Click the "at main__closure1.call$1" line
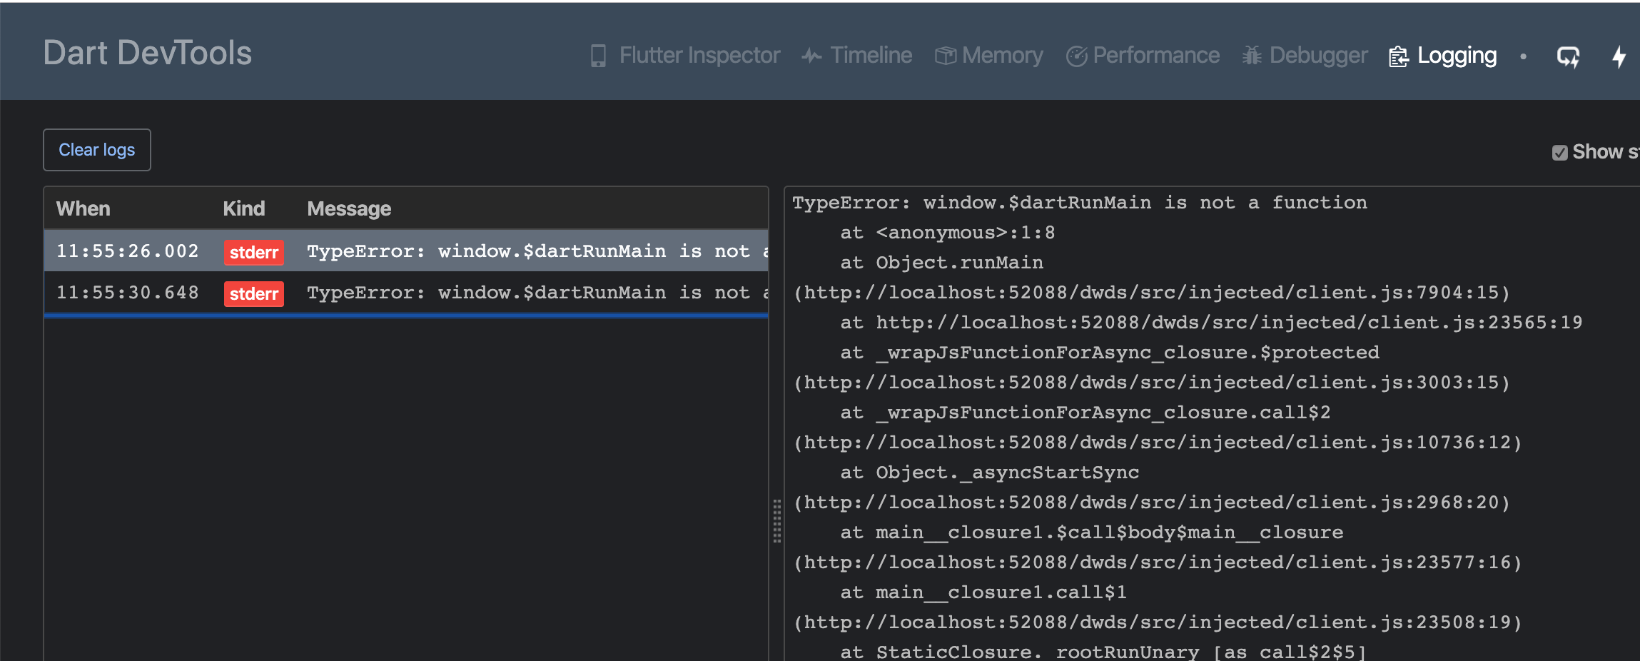This screenshot has width=1640, height=661. pyautogui.click(x=983, y=592)
